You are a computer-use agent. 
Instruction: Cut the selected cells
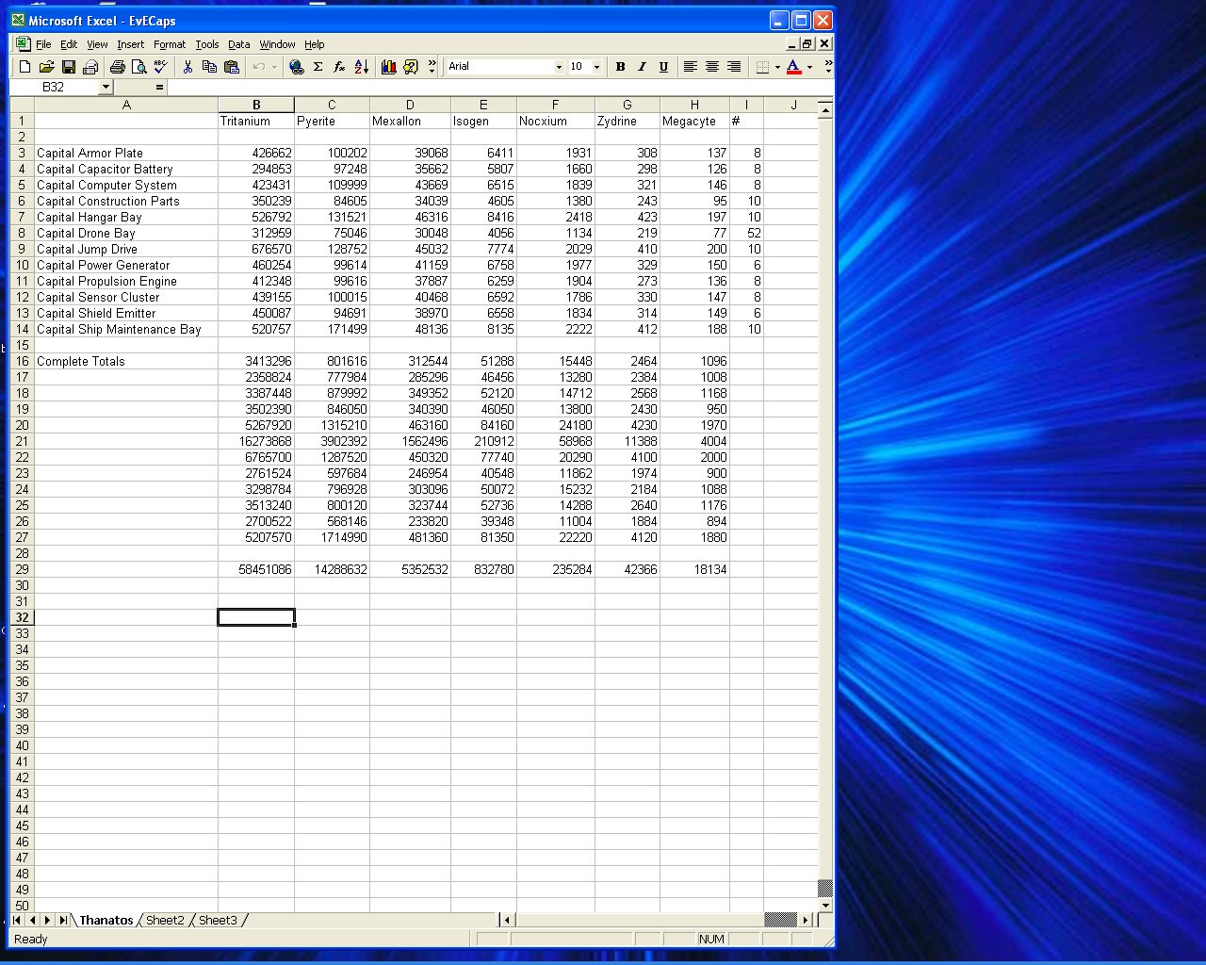tap(188, 67)
